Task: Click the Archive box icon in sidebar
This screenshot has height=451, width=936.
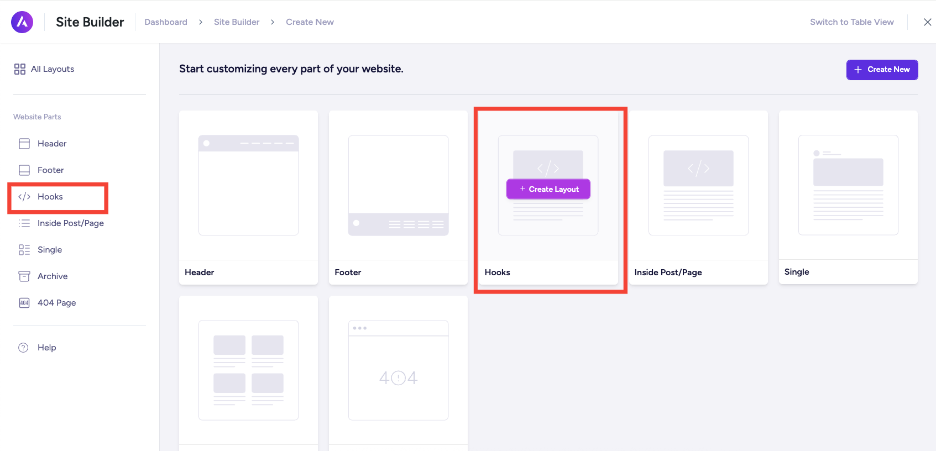Action: click(x=24, y=276)
